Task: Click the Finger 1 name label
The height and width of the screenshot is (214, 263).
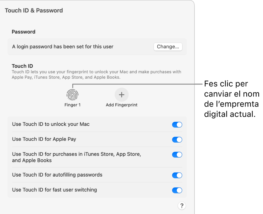Action: 72,104
